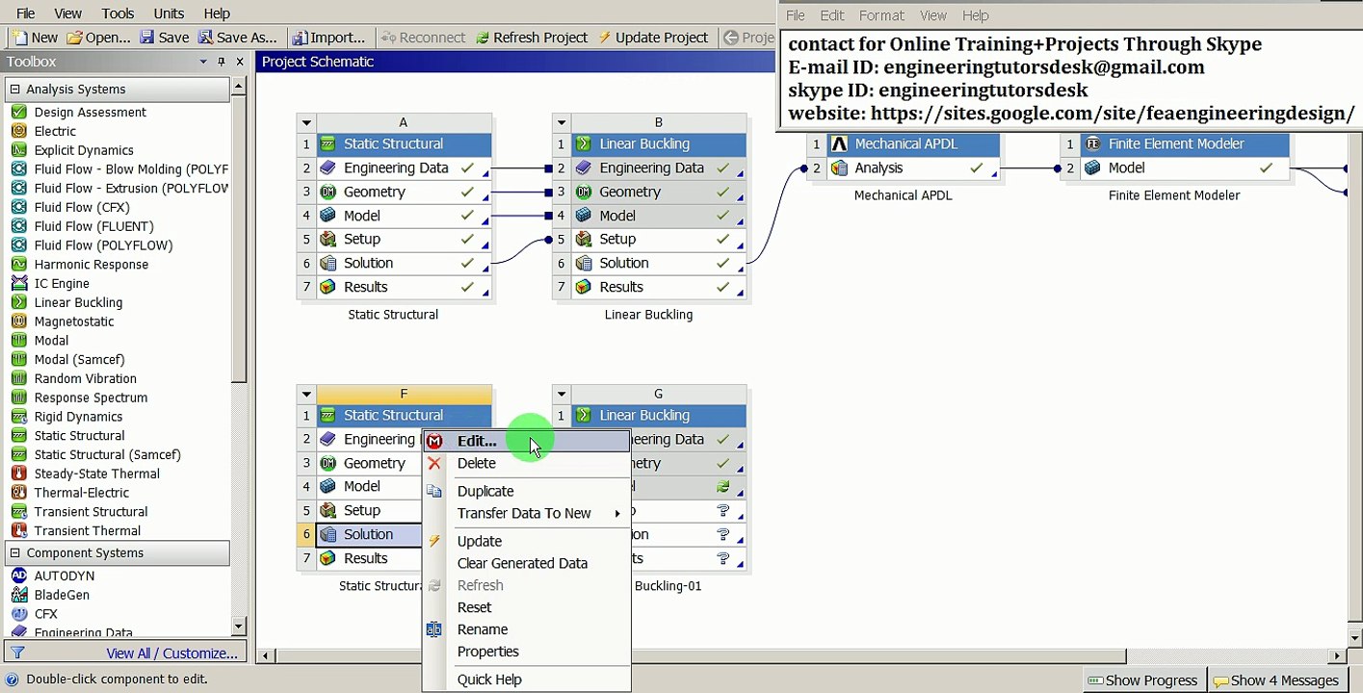Collapse the Analysis Systems group
This screenshot has height=693, width=1363.
(x=14, y=89)
